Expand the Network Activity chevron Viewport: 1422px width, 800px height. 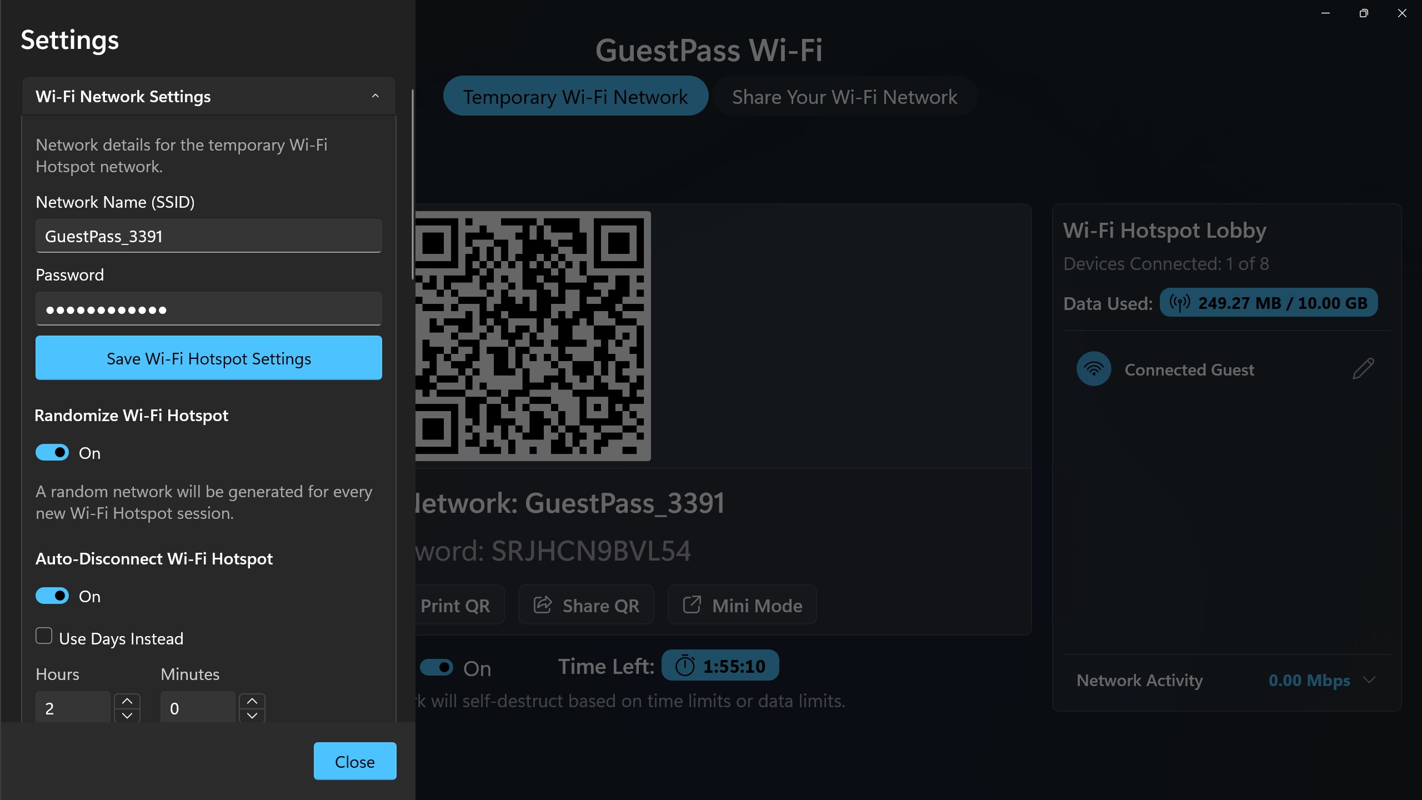pyautogui.click(x=1370, y=680)
